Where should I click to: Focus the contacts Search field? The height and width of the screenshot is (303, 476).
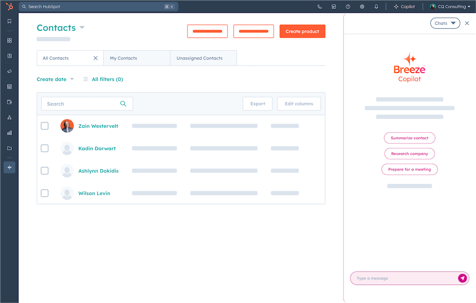pos(87,104)
